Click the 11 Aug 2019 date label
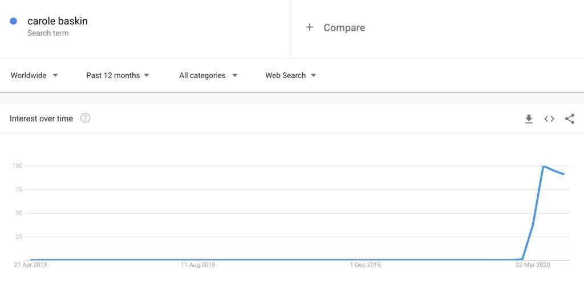Screen dimensions: 584x290 pyautogui.click(x=198, y=265)
